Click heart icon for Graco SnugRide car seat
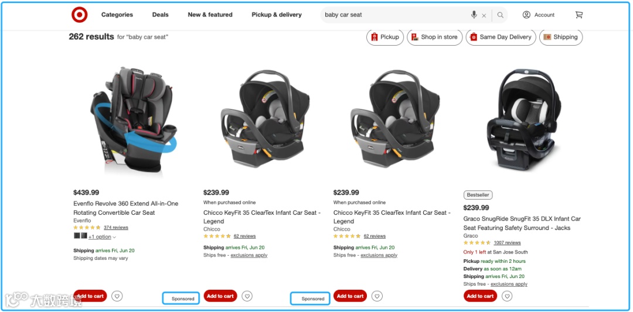 (507, 296)
